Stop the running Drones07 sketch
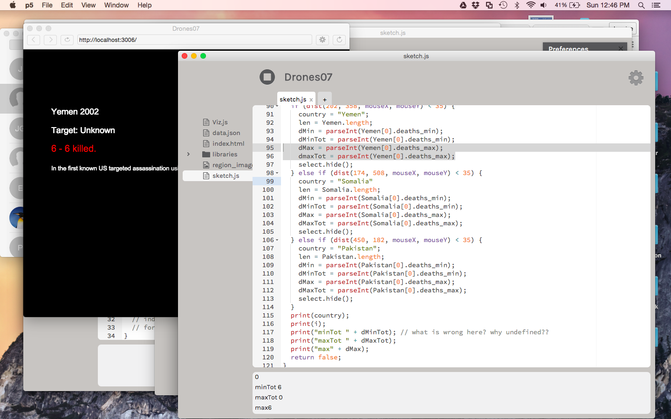 pos(267,77)
